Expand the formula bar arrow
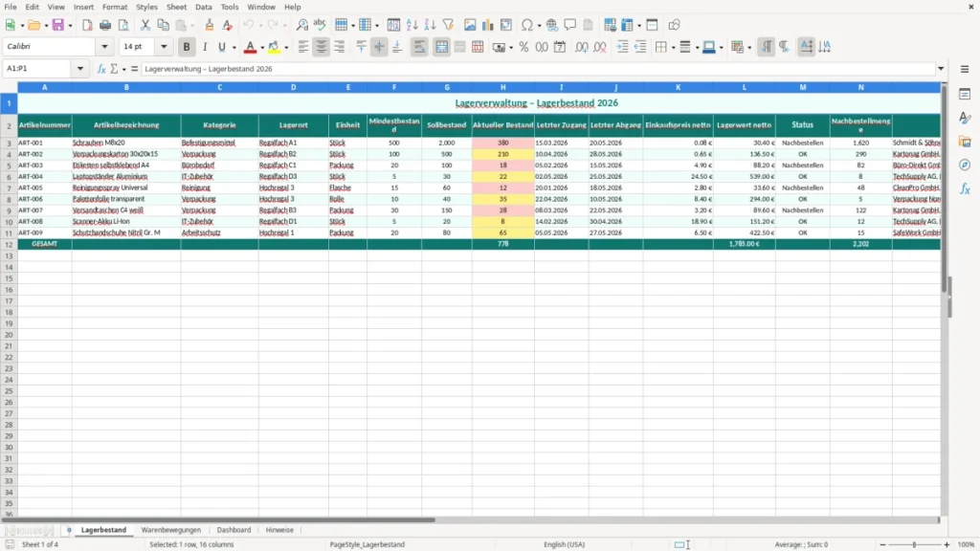Screen dimensions: 980x551 pyautogui.click(x=941, y=69)
